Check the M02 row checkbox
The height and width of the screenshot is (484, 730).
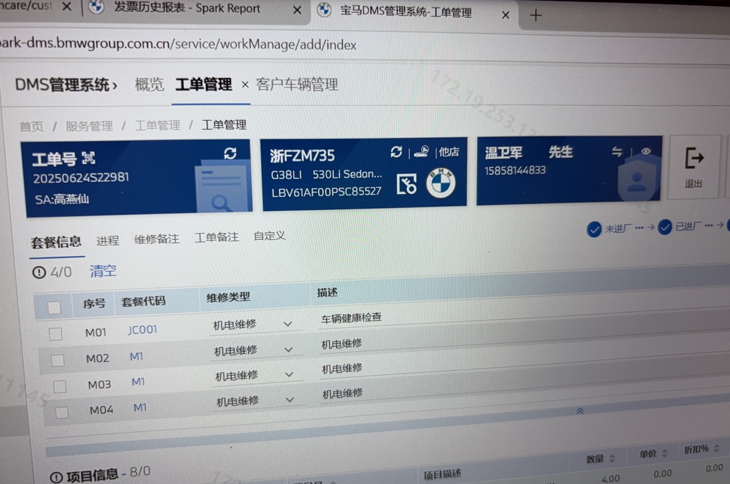tap(58, 360)
